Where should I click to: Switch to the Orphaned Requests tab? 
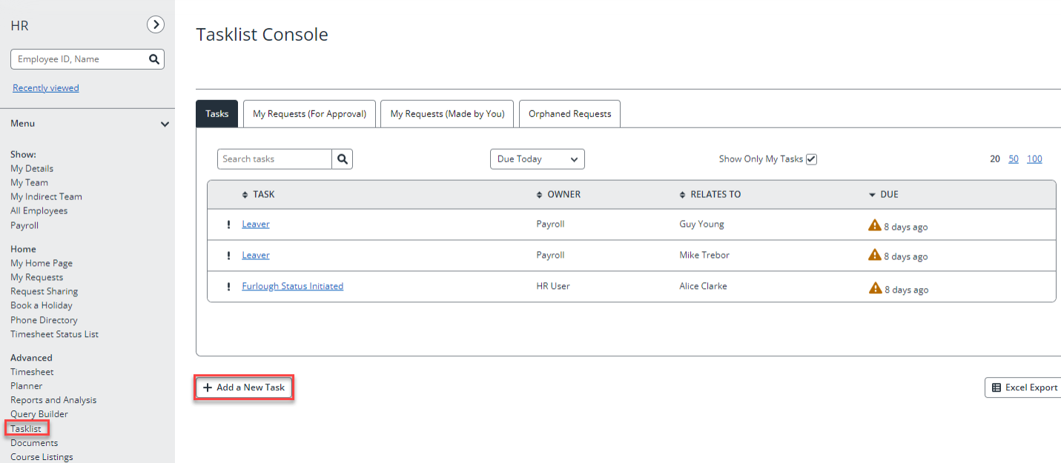coord(569,113)
